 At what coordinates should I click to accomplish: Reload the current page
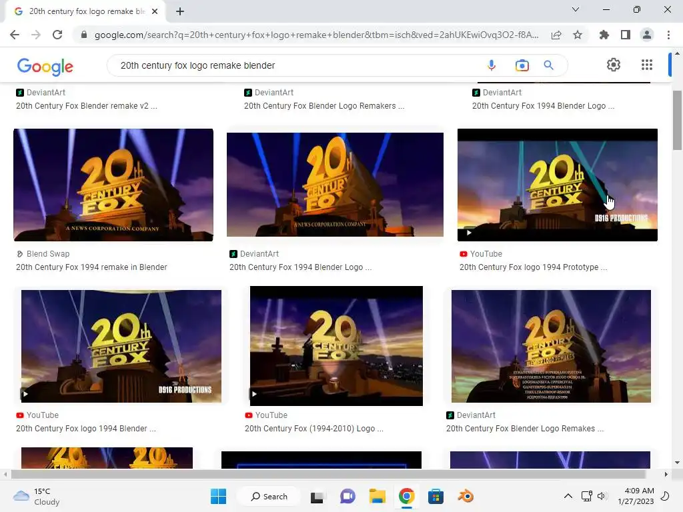point(57,35)
